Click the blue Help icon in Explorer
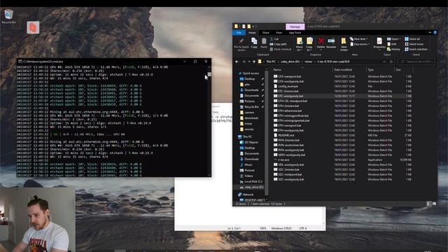 click(x=435, y=33)
